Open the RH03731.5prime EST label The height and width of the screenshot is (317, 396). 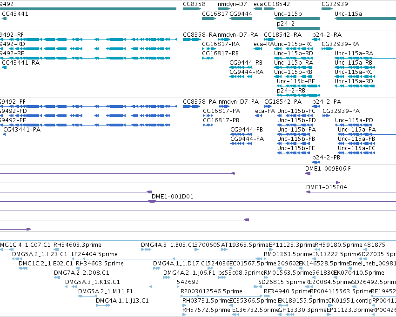tap(206, 301)
